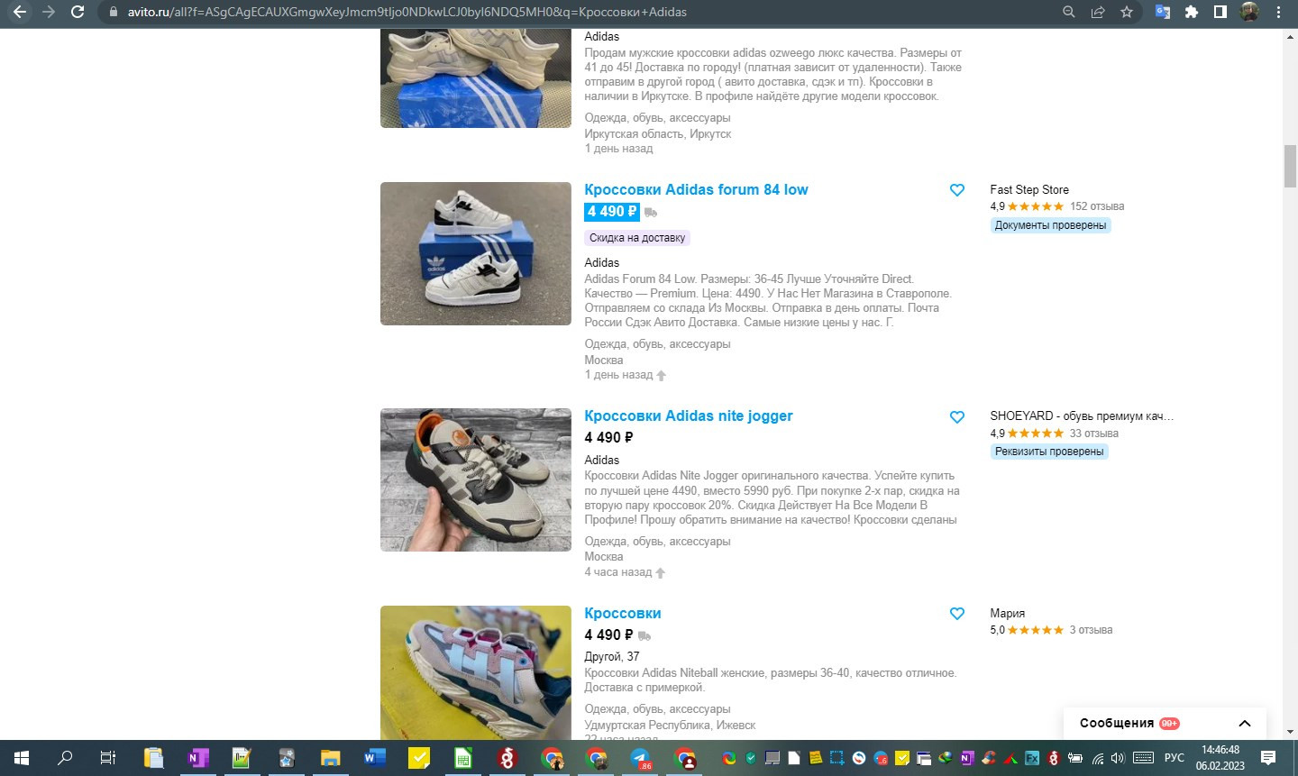Click the address bar URL
This screenshot has width=1298, height=776.
(x=407, y=12)
